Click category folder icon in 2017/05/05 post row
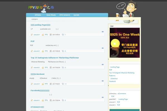This screenshot has width=167, height=111. (43, 51)
